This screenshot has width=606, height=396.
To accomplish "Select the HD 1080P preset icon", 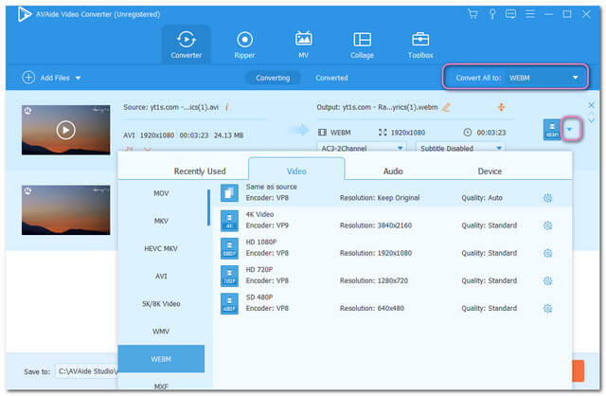I will [x=229, y=248].
